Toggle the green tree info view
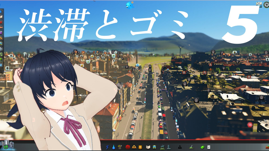Image resolution: width=269 pixels, height=151 pixels. 1,60
